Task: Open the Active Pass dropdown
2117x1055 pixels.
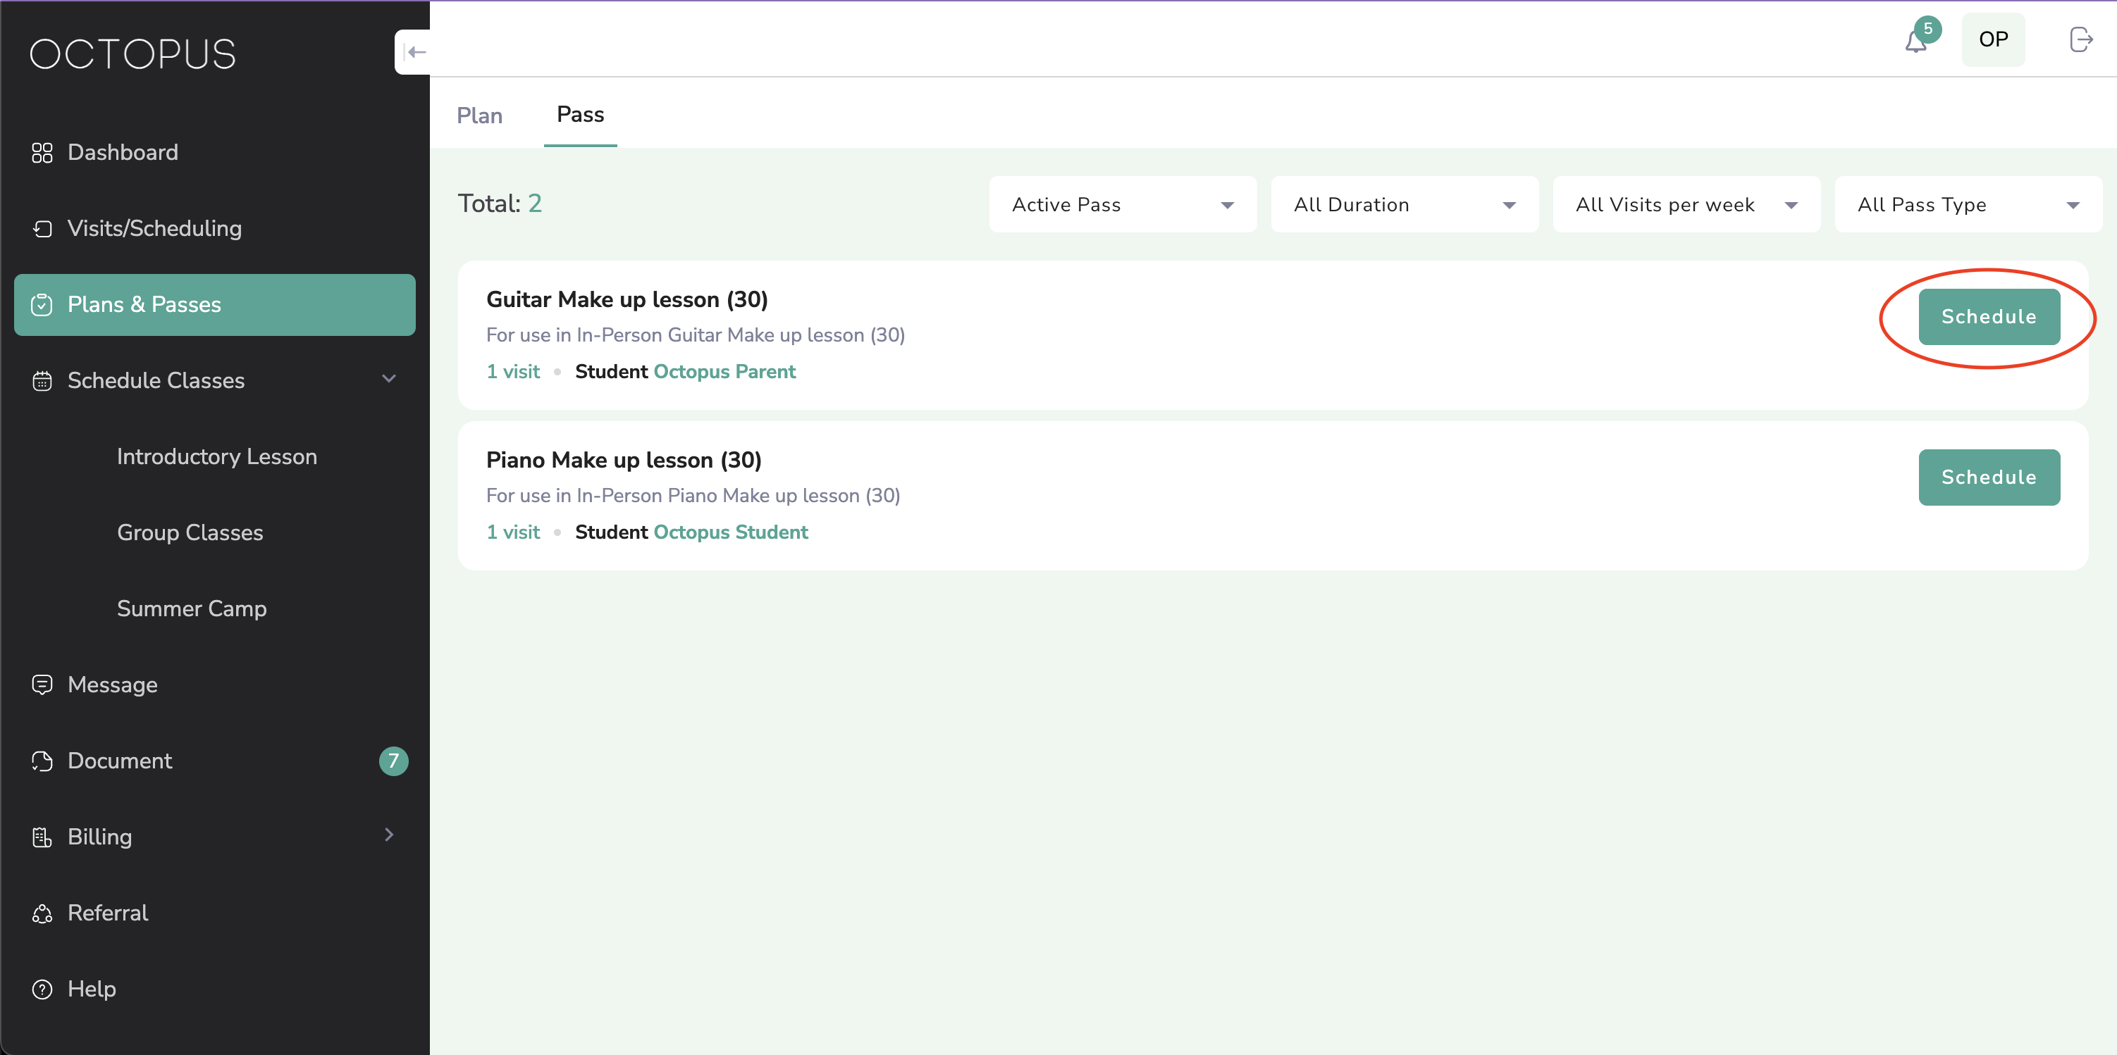Action: point(1123,205)
